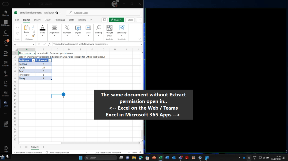Click the OneNote app in sidebar
This screenshot has height=161, width=288.
pyautogui.click(x=6, y=94)
